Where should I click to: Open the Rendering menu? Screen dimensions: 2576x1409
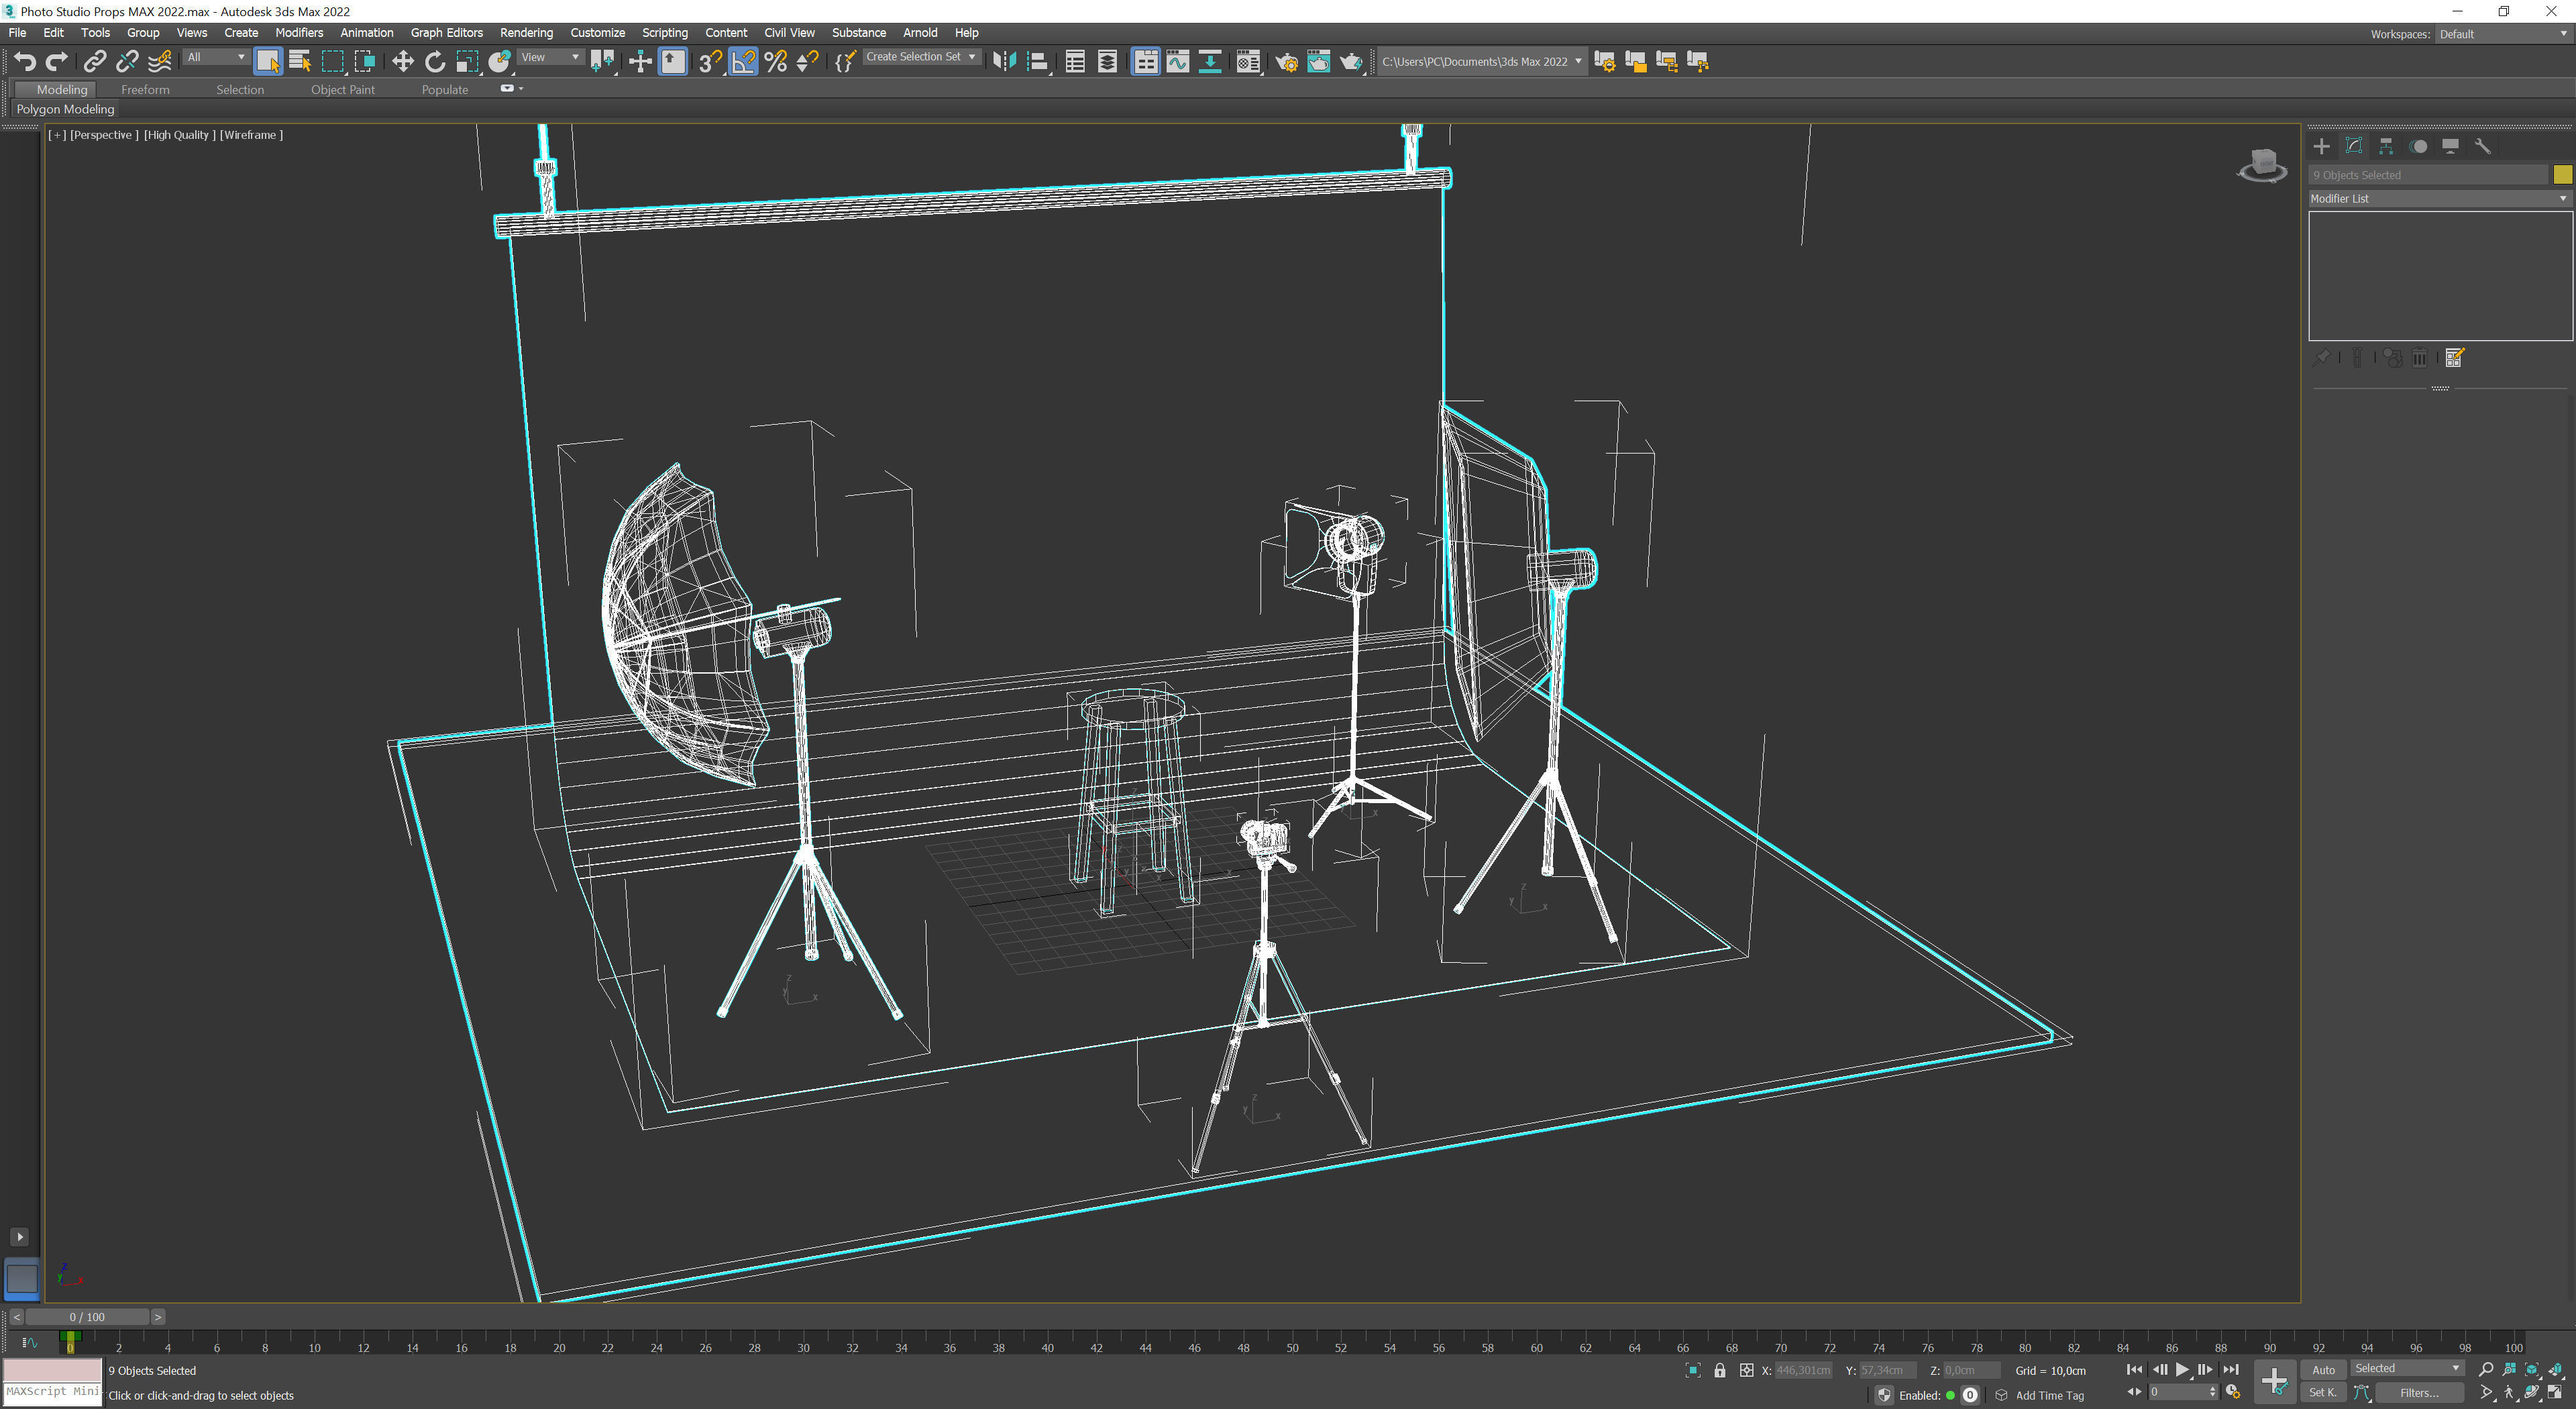[x=526, y=33]
